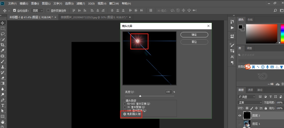Viewport: 284px width, 128px height.
Task: Click the 确定 button in the dialog
Action: 194,35
